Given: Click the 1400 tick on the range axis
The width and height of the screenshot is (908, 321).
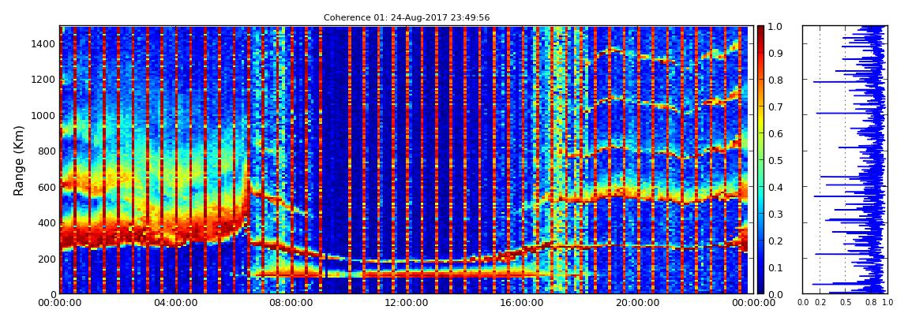Looking at the screenshot, I should pyautogui.click(x=44, y=44).
